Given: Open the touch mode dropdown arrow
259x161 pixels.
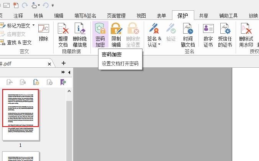Looking at the screenshot, I should [39, 5].
